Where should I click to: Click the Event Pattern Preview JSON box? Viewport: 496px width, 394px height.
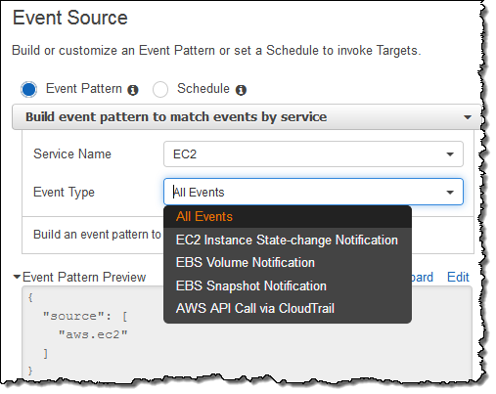(247, 332)
